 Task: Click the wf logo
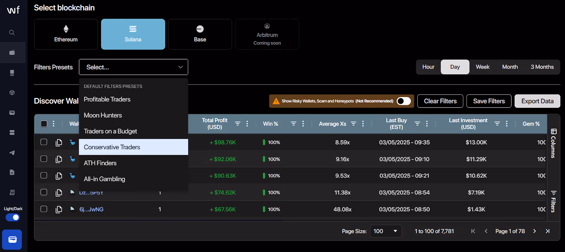pyautogui.click(x=13, y=10)
